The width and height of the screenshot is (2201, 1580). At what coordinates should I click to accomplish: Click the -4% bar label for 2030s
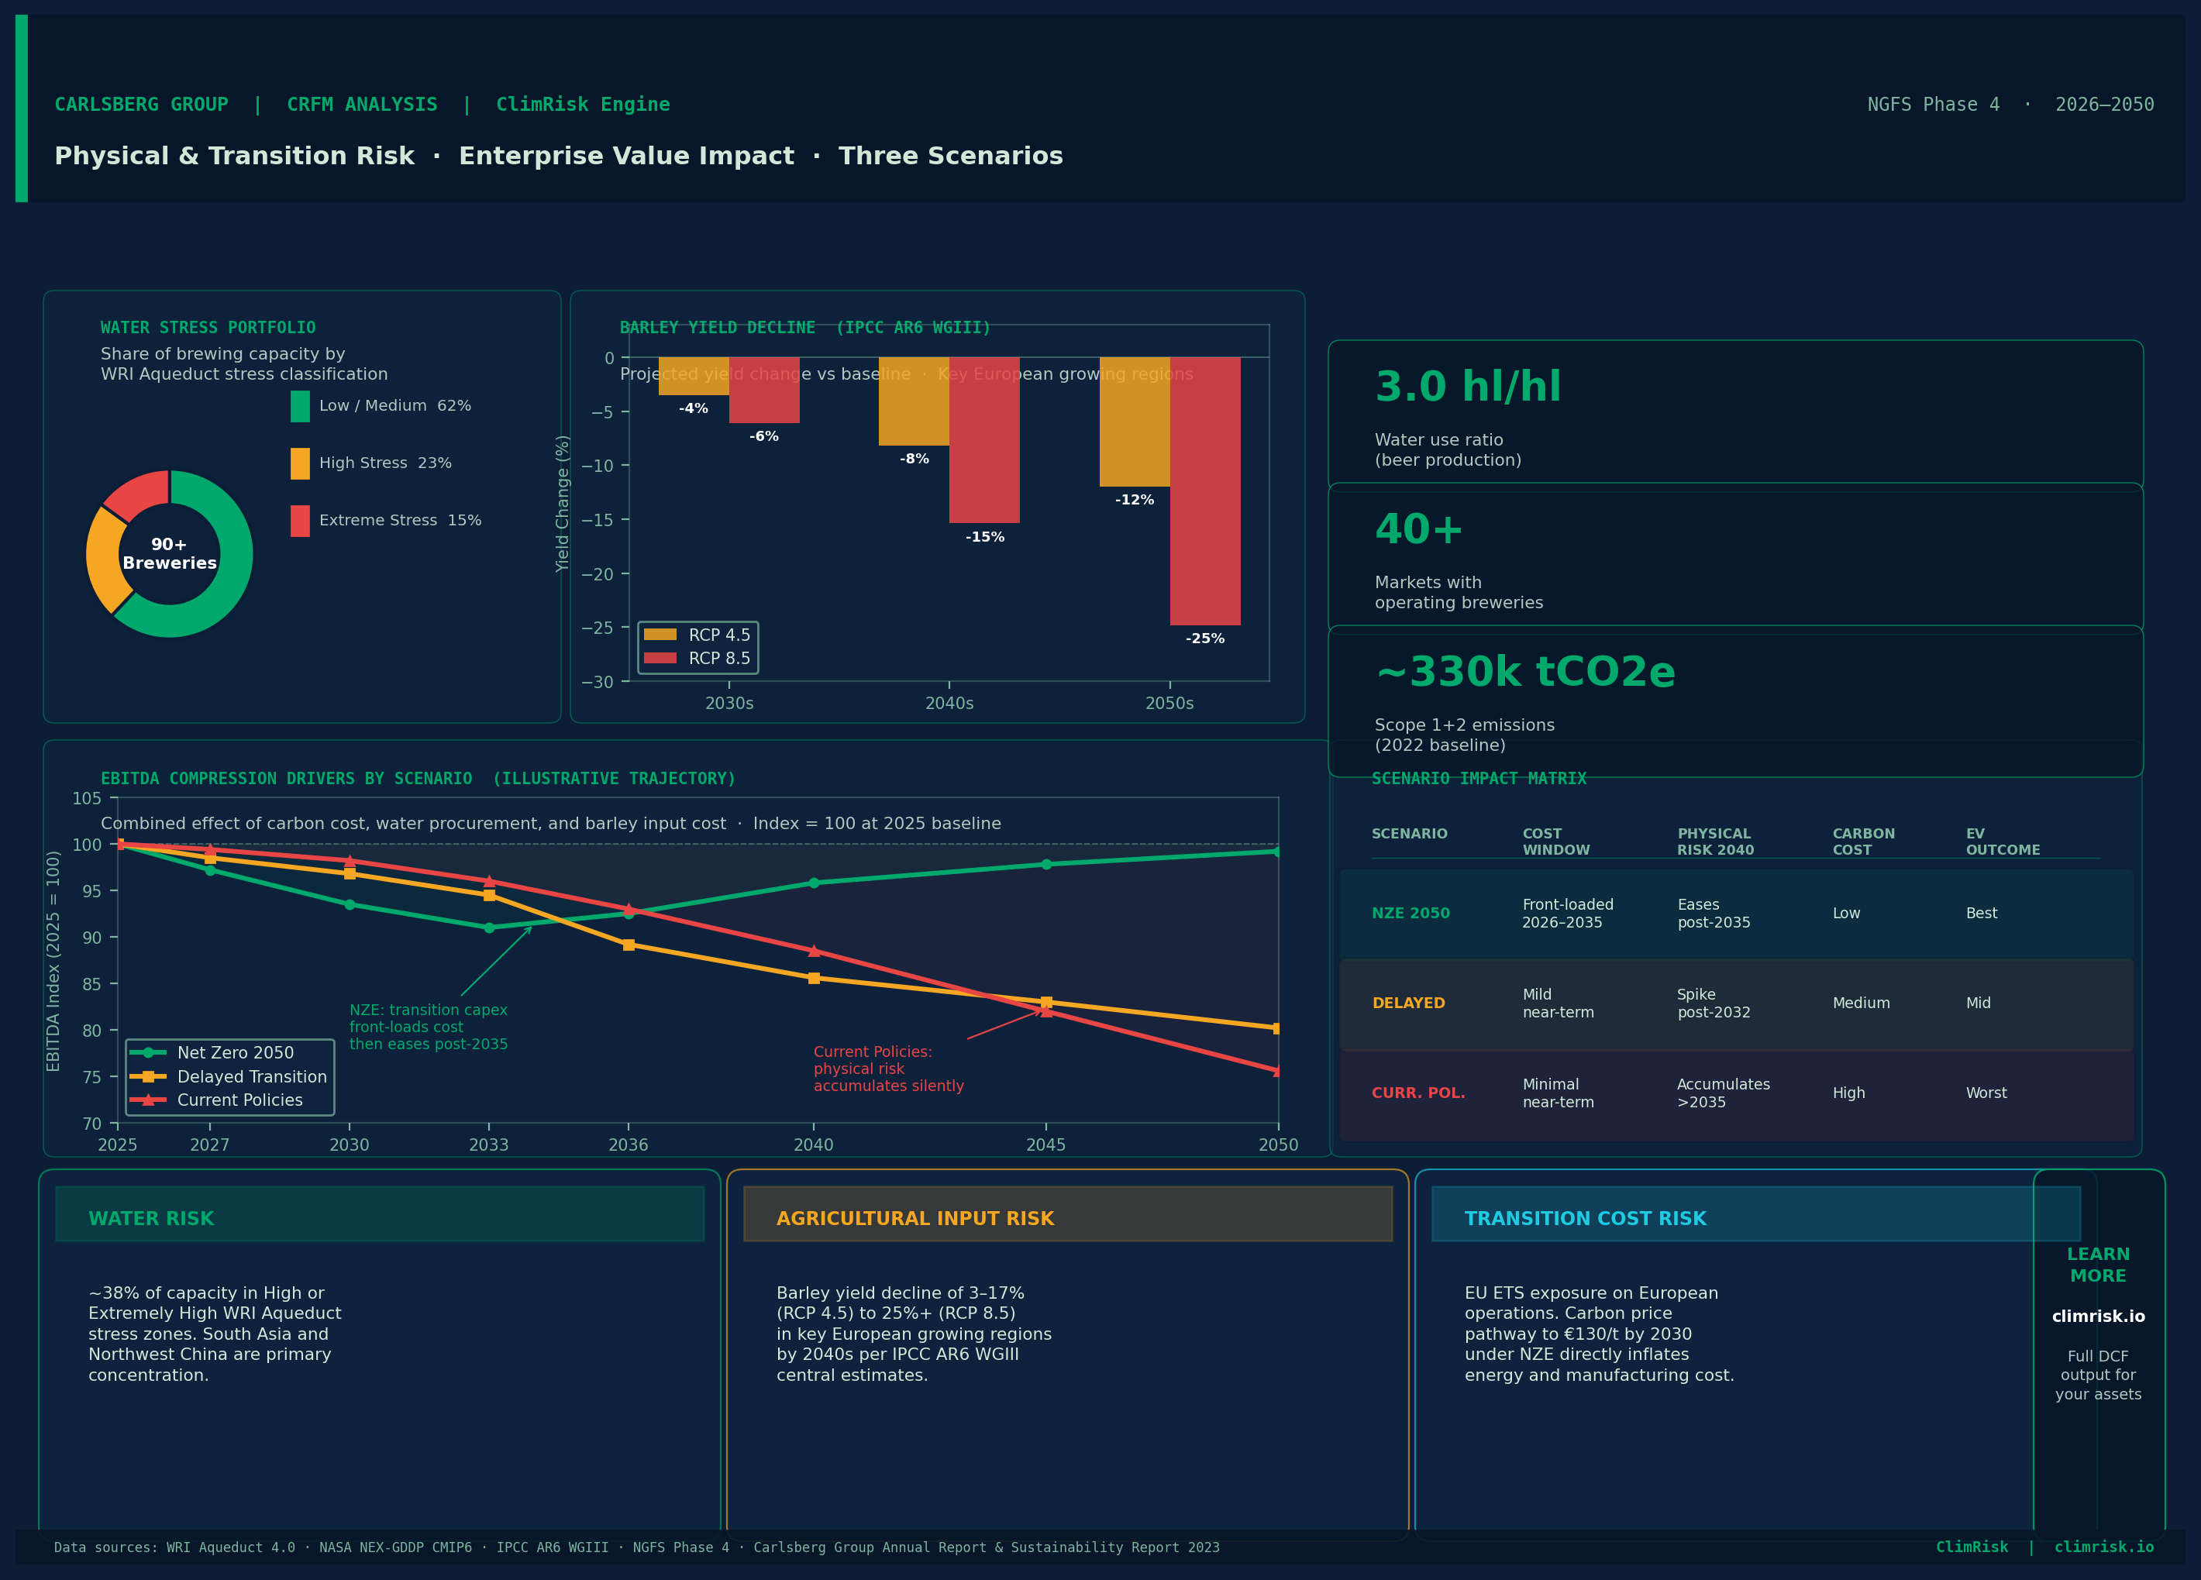tap(693, 408)
